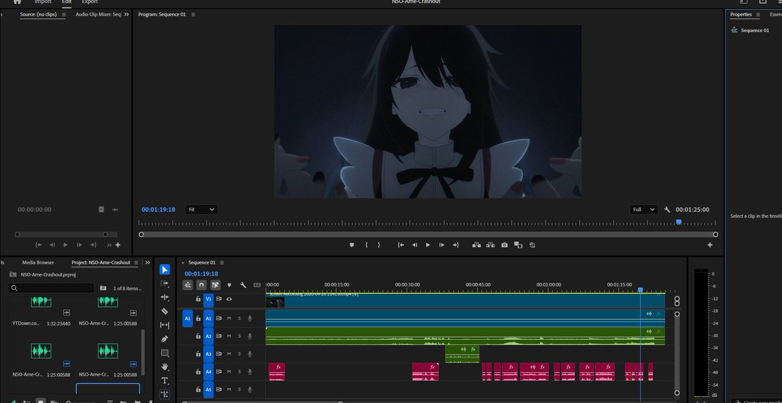Viewport: 782px width, 403px height.
Task: Open timeline display settings wrench
Action: pyautogui.click(x=243, y=285)
